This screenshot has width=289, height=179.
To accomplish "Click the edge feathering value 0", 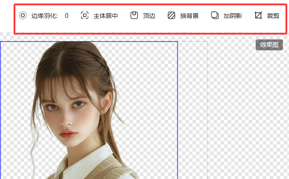I will point(67,16).
